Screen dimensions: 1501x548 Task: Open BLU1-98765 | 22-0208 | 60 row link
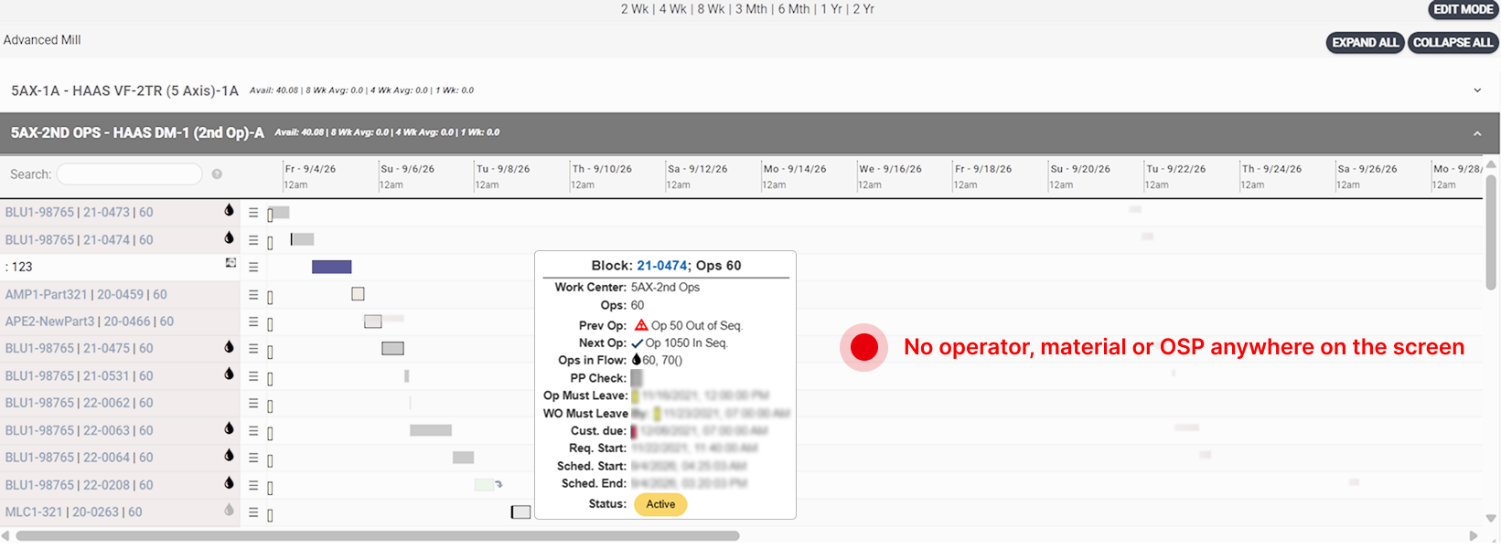tap(80, 485)
